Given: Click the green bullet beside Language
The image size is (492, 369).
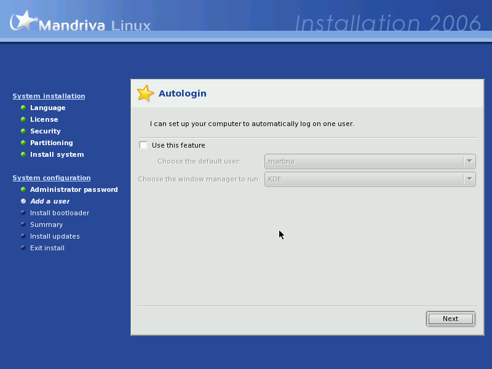Looking at the screenshot, I should [23, 108].
